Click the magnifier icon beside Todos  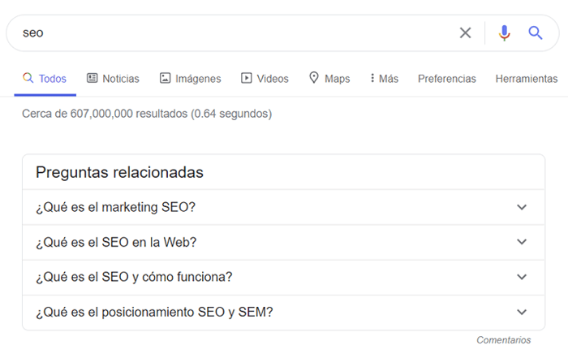tap(28, 78)
